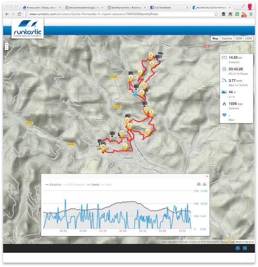Zoom in on the map

[x=6, y=44]
